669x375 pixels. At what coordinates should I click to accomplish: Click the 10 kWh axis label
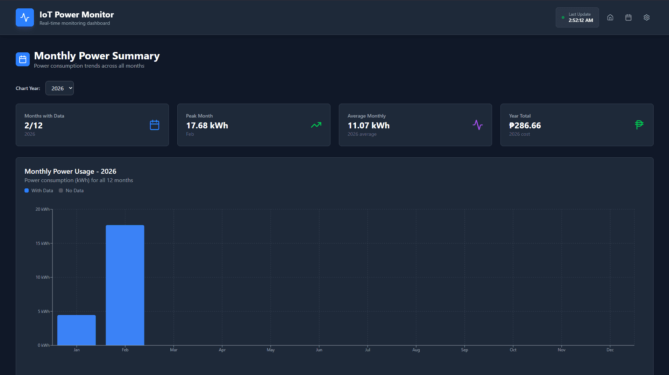point(43,277)
